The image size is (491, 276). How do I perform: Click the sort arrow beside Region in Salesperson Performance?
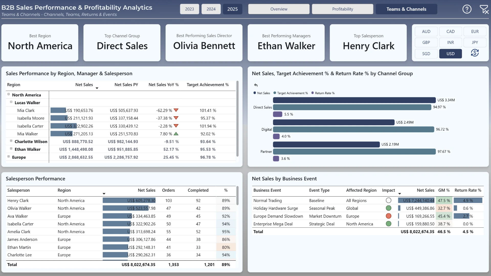[104, 194]
